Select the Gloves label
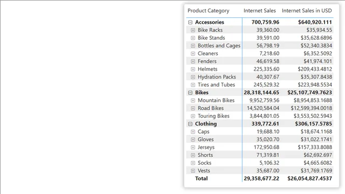The image size is (345, 194). pyautogui.click(x=205, y=140)
